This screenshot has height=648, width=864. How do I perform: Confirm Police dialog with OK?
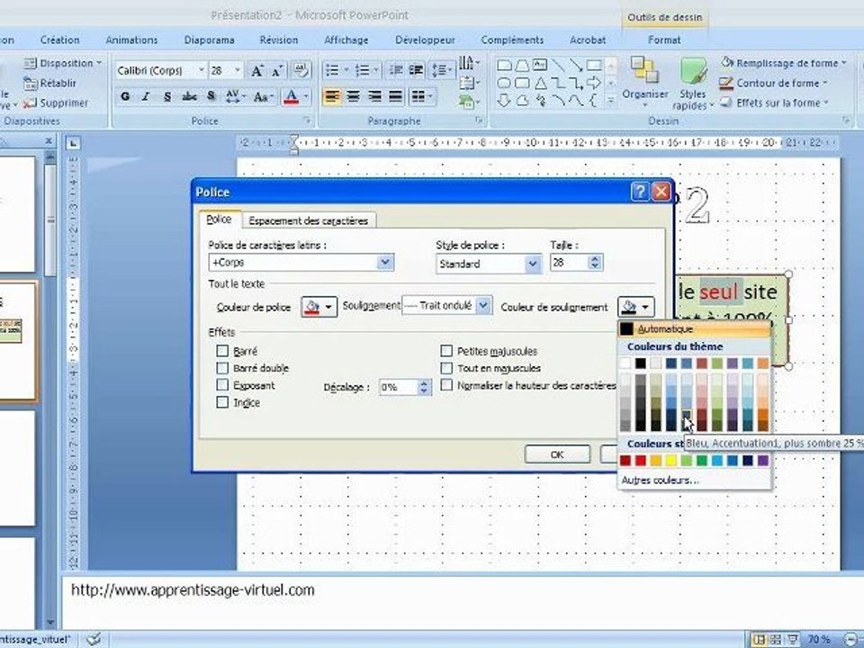coord(557,454)
